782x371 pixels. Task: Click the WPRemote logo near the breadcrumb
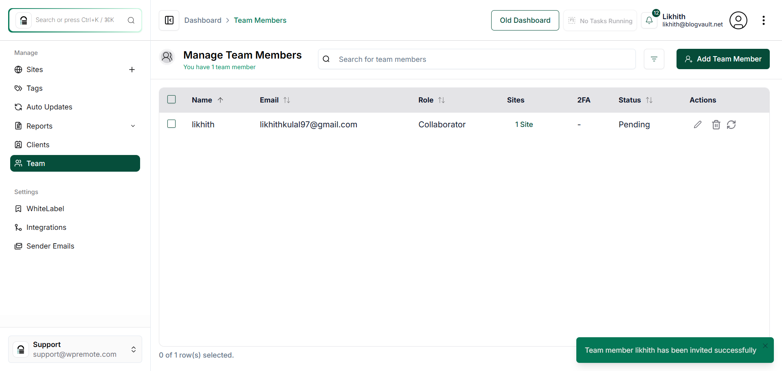click(x=169, y=20)
